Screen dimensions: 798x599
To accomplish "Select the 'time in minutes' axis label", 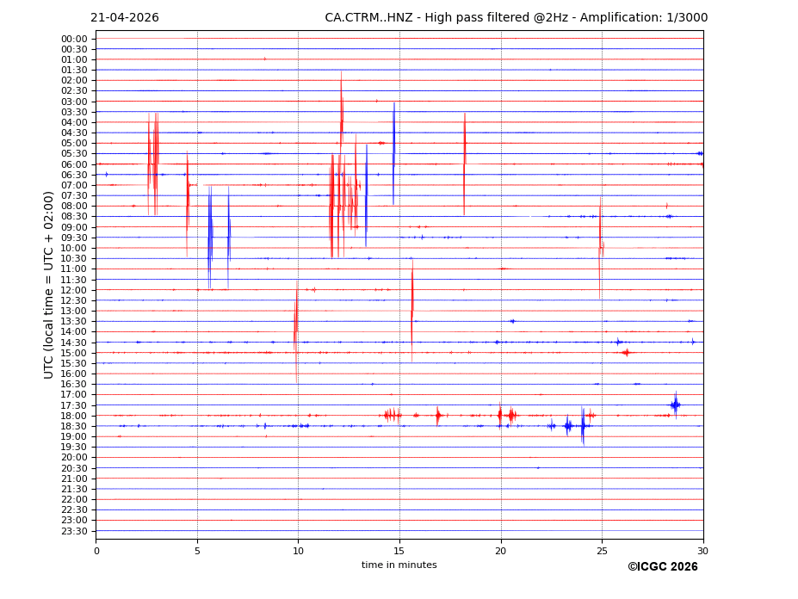I will [x=399, y=565].
